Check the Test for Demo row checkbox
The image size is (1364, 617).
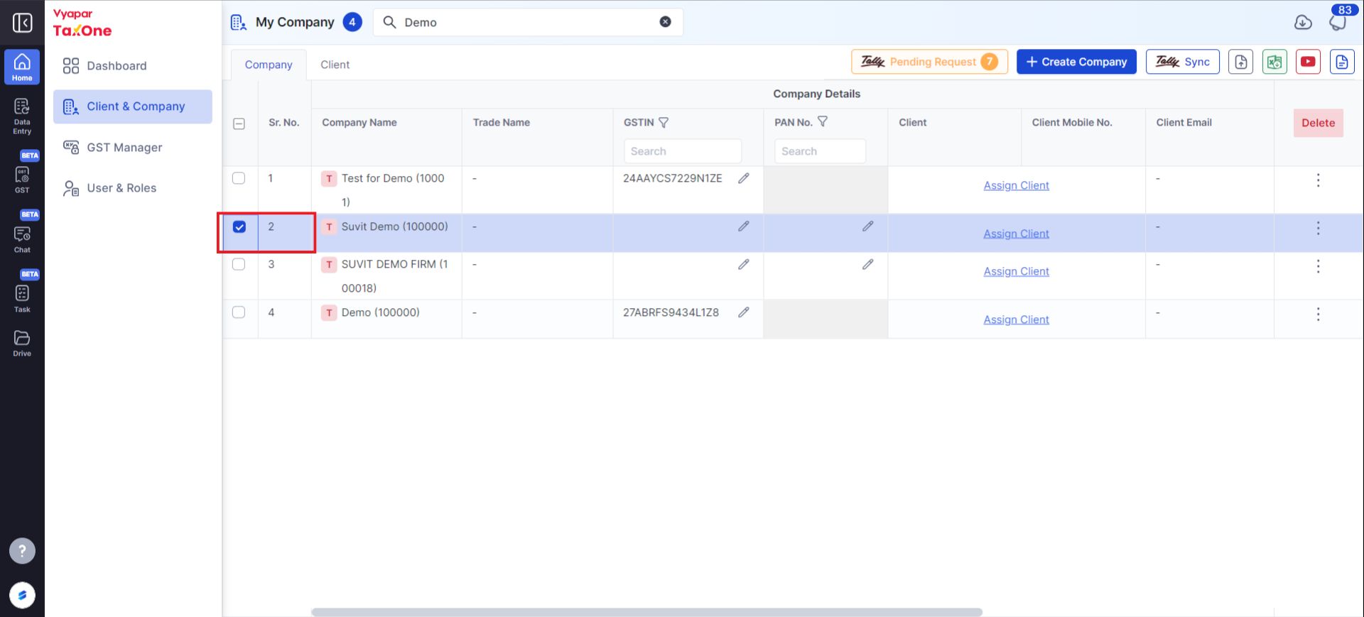click(239, 178)
